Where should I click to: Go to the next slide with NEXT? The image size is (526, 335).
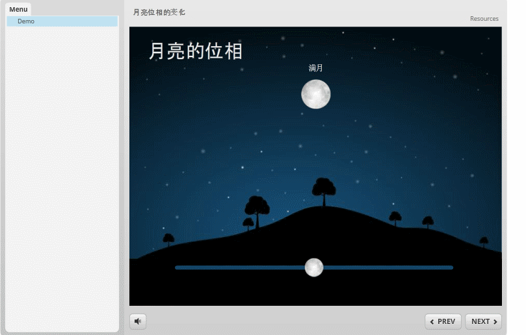483,321
